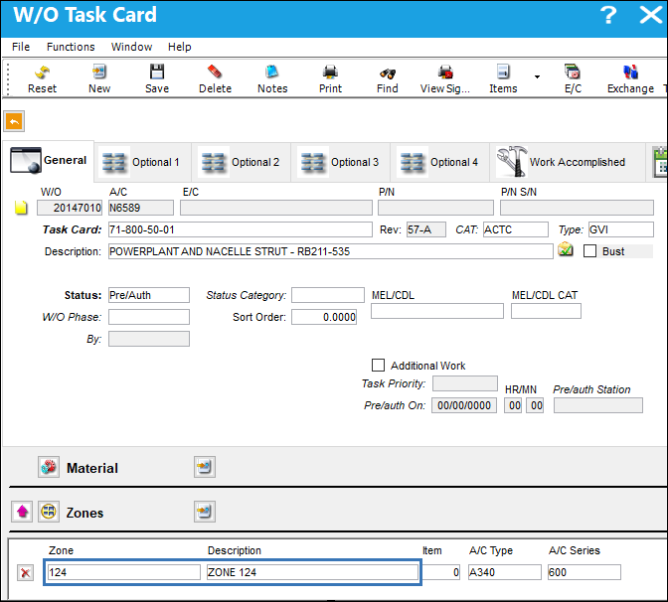Click the Sort Order field
The image size is (668, 602).
[x=324, y=317]
